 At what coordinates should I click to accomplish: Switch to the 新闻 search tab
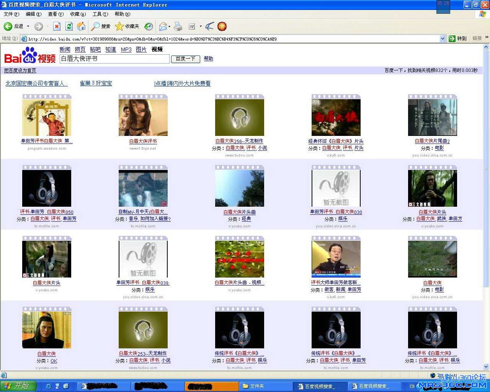[x=65, y=49]
